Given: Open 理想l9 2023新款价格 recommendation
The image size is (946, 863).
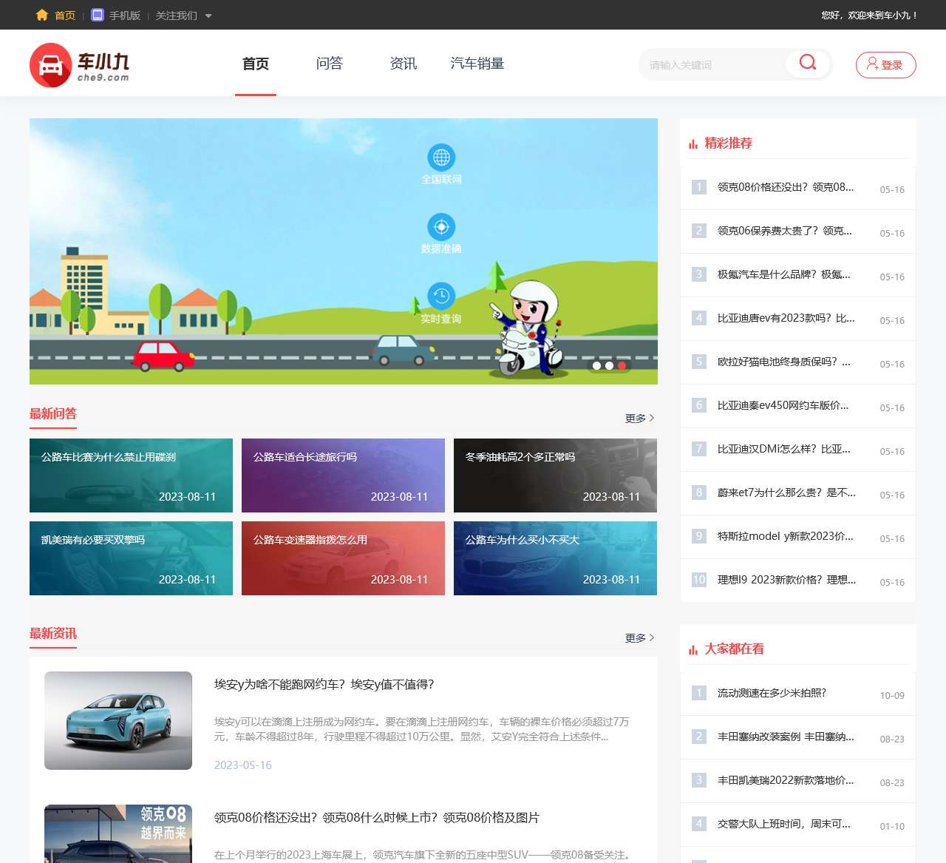Looking at the screenshot, I should pyautogui.click(x=787, y=580).
